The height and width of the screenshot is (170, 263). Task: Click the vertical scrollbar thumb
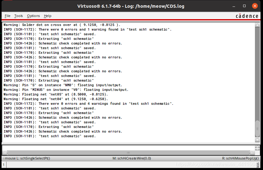257,129
